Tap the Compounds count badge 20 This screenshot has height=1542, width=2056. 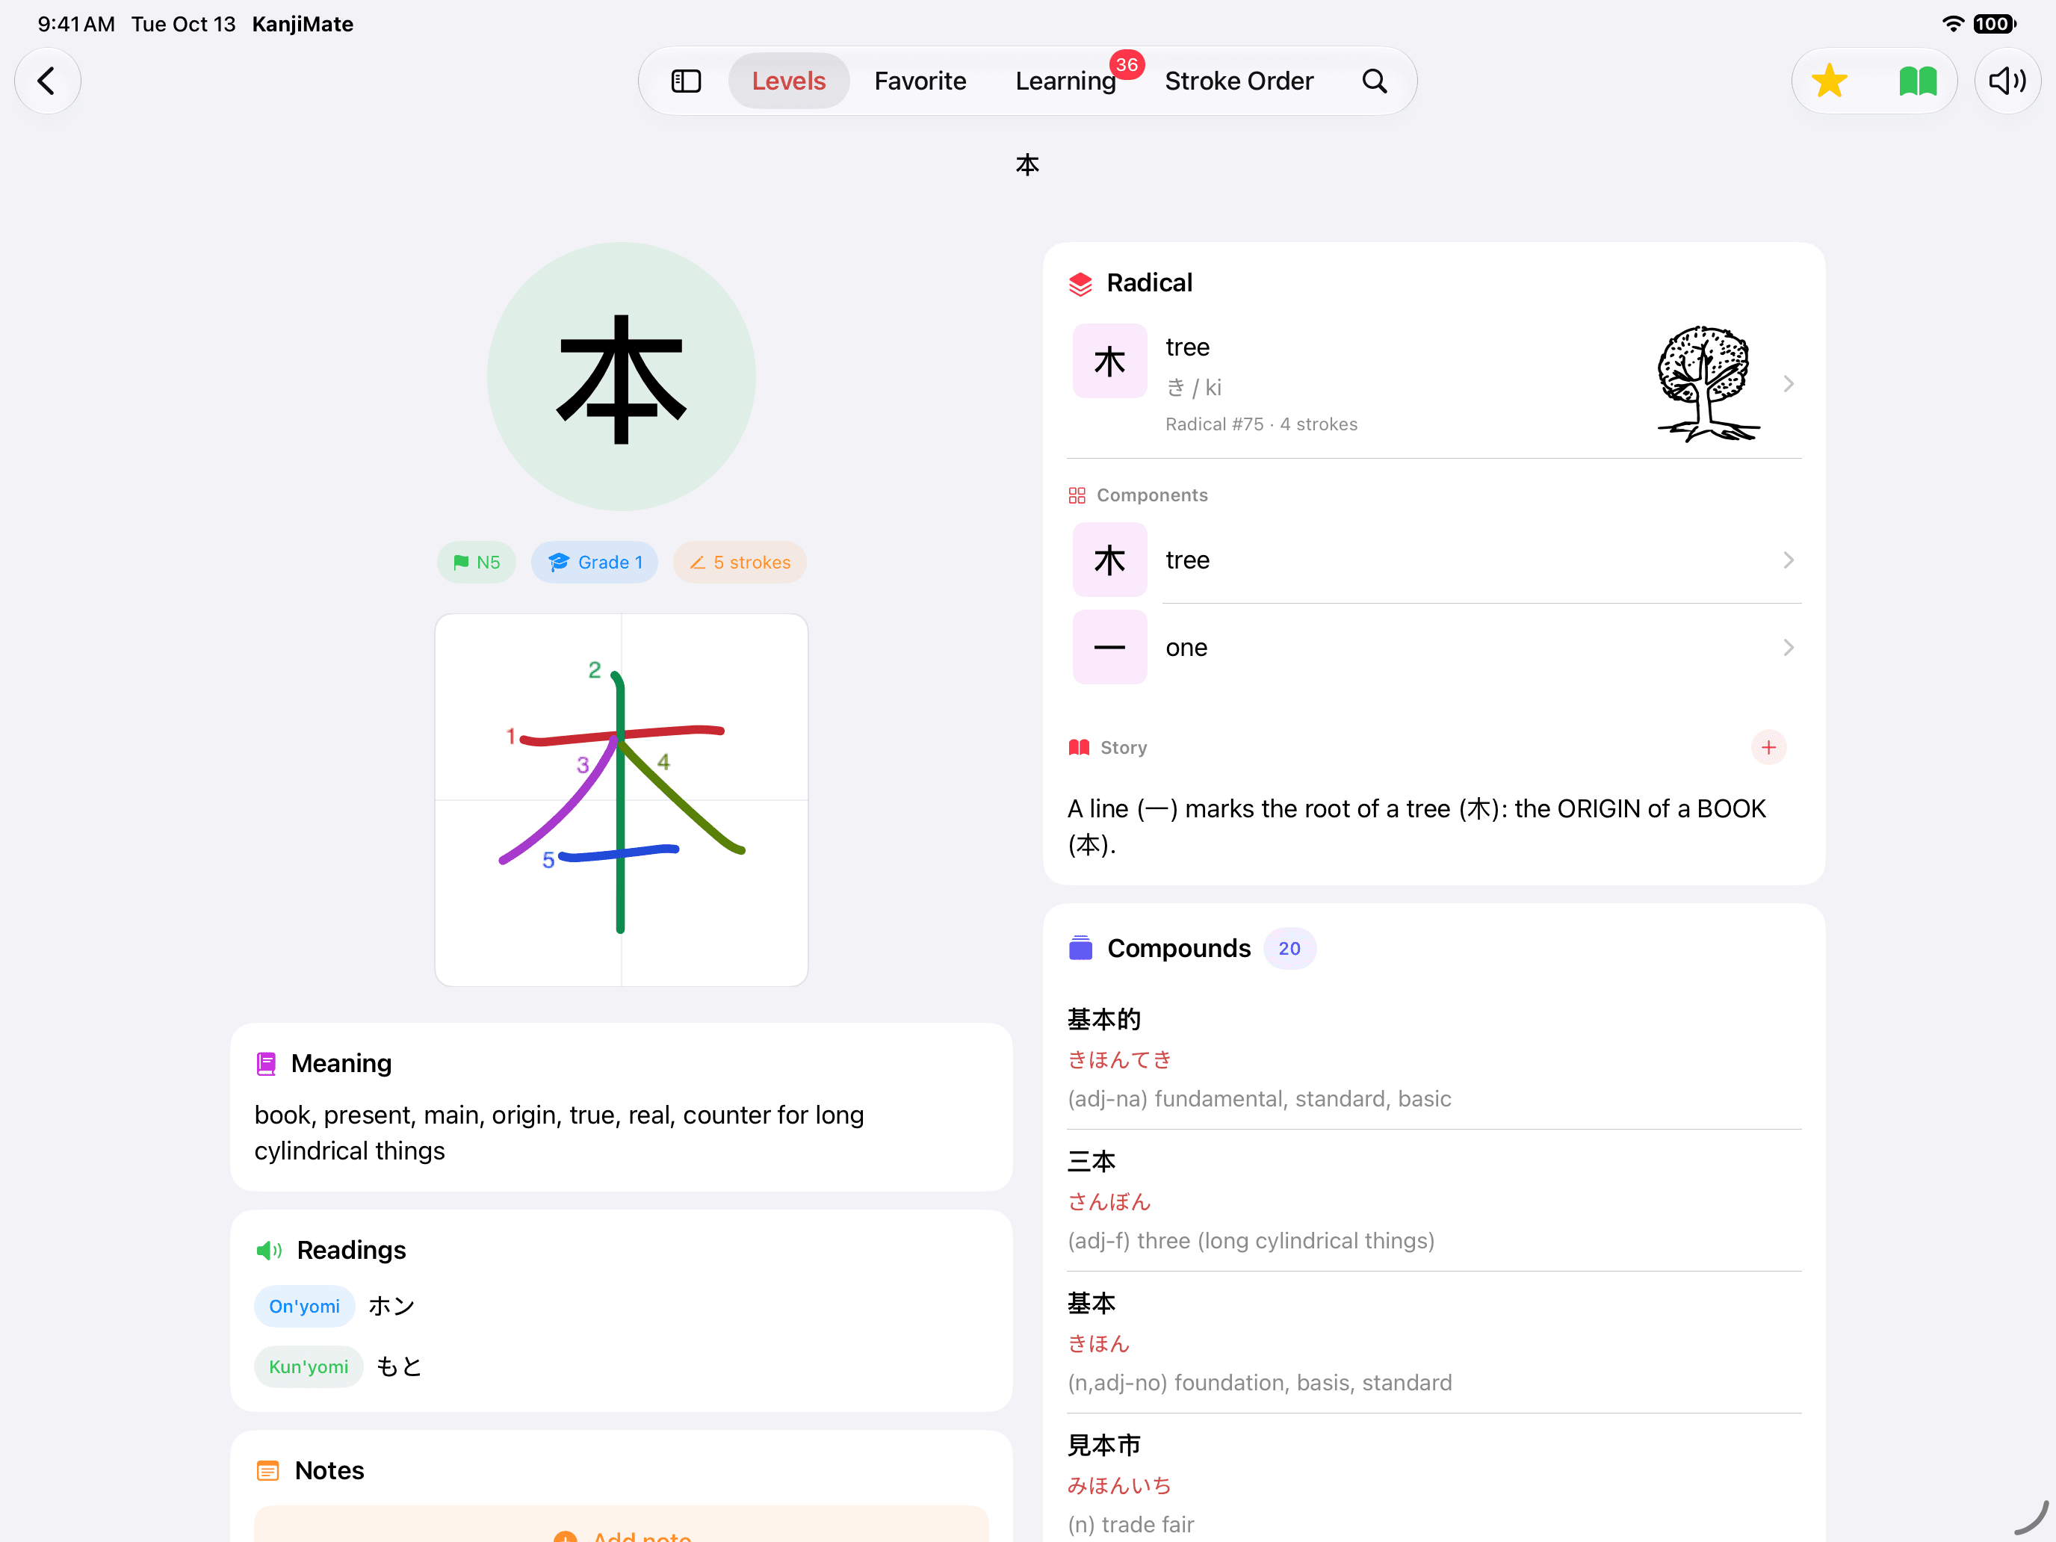[x=1289, y=948]
